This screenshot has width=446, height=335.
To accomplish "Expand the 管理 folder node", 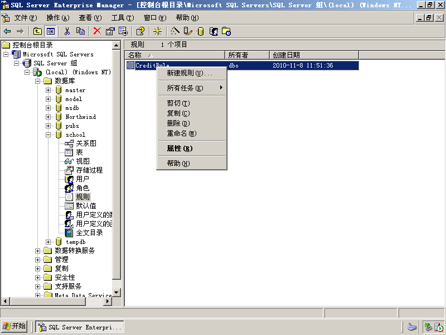I will tap(37, 260).
